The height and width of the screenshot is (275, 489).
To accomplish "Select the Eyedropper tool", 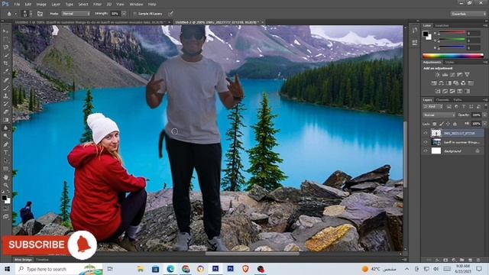I will [5, 71].
